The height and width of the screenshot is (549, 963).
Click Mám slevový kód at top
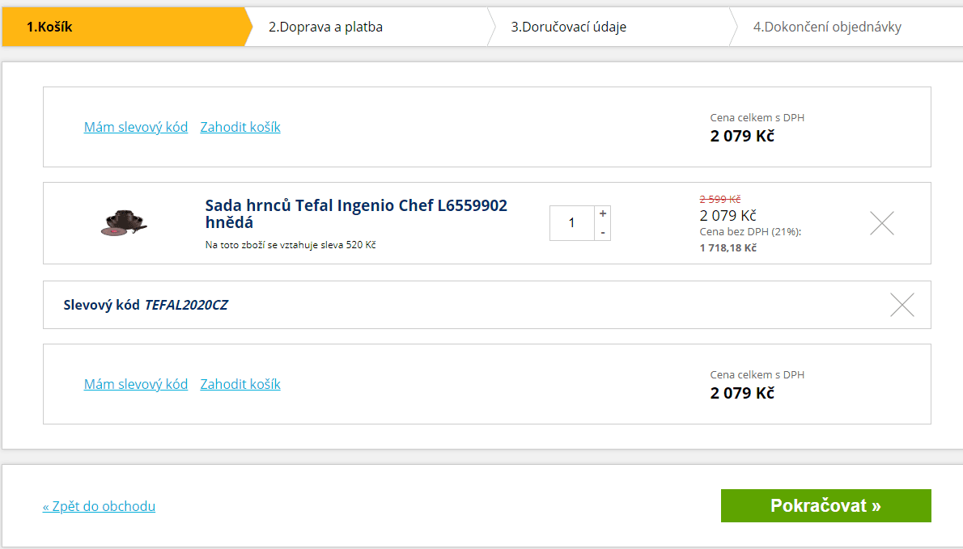tap(135, 127)
